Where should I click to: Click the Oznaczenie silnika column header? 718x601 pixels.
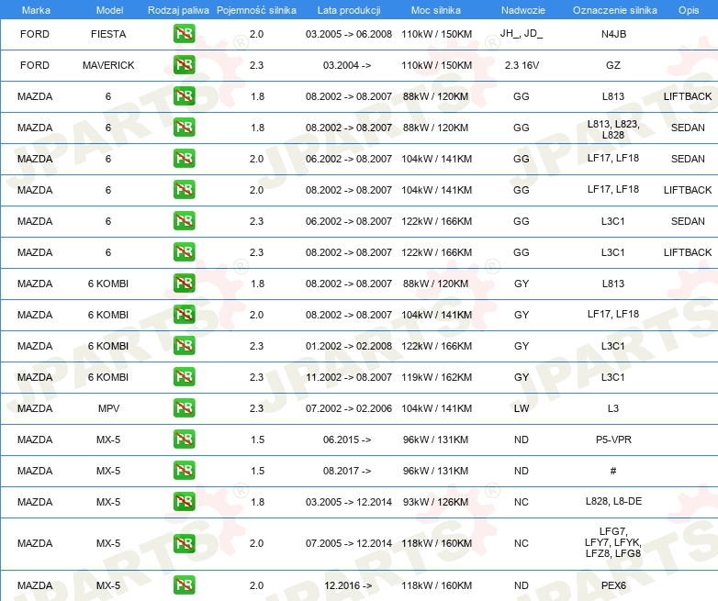(614, 10)
